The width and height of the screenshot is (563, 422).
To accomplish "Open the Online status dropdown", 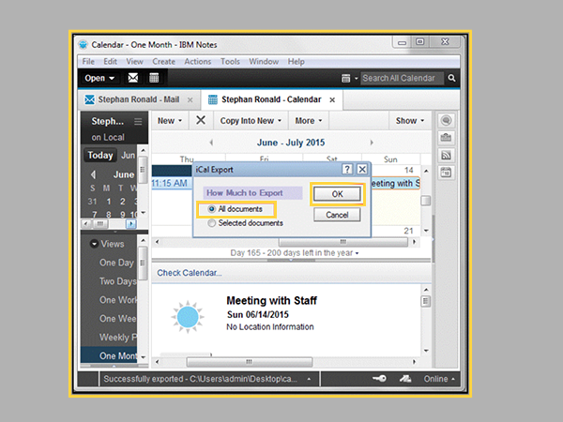I will tap(439, 379).
